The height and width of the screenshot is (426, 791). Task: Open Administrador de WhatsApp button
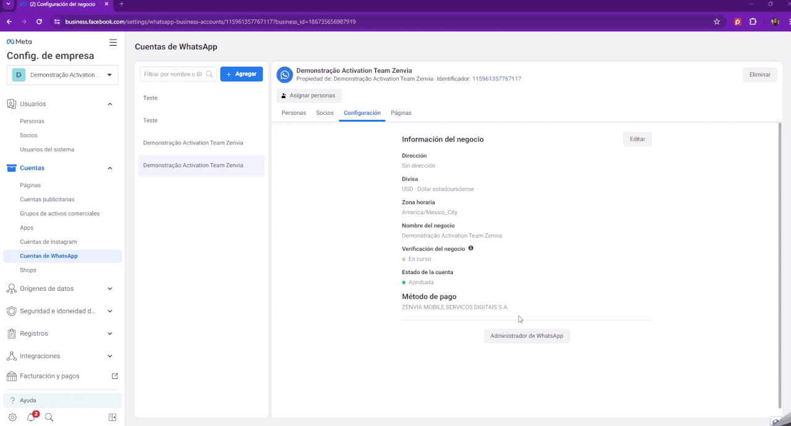527,336
